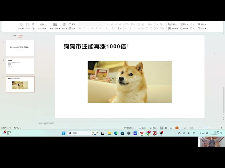Open the Arrange (排列) dropdown
The width and height of the screenshot is (225, 168).
point(184,28)
